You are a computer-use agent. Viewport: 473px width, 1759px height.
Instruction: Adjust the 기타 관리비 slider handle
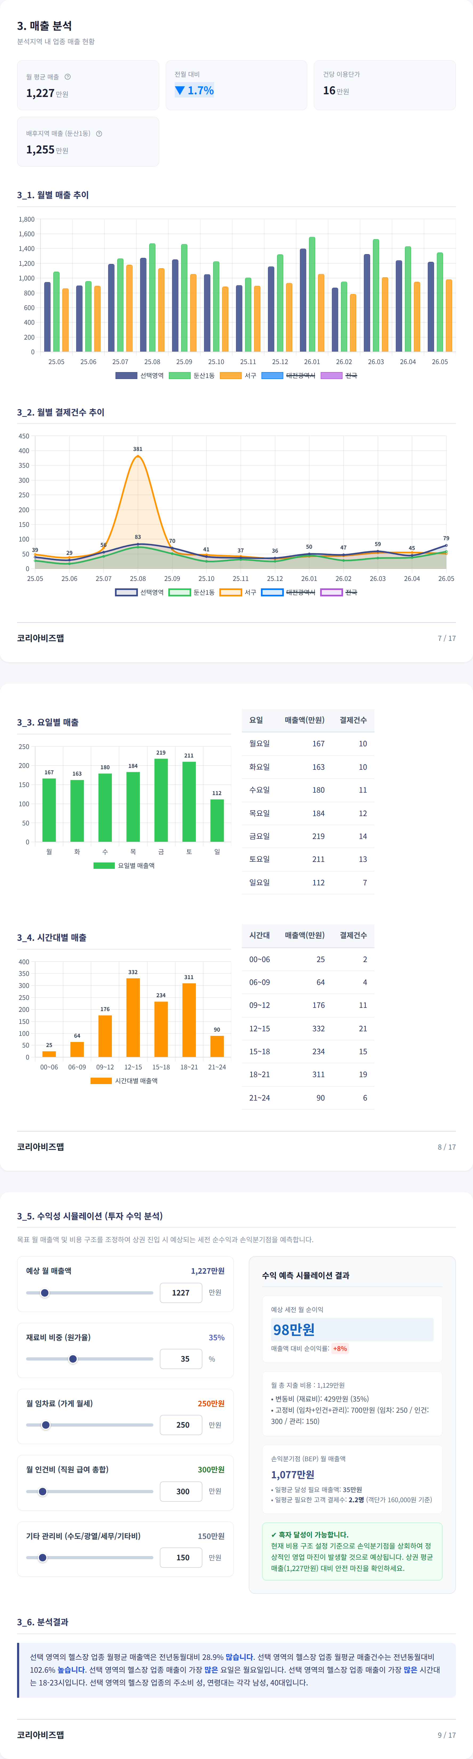pos(42,1558)
